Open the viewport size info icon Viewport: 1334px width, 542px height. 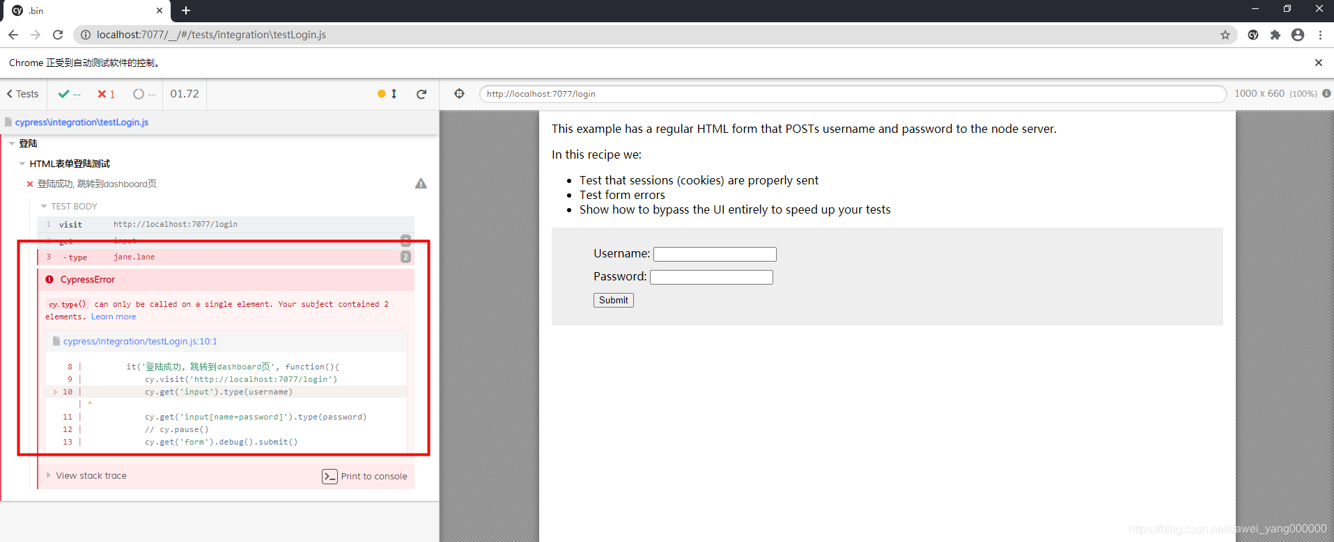point(1326,93)
